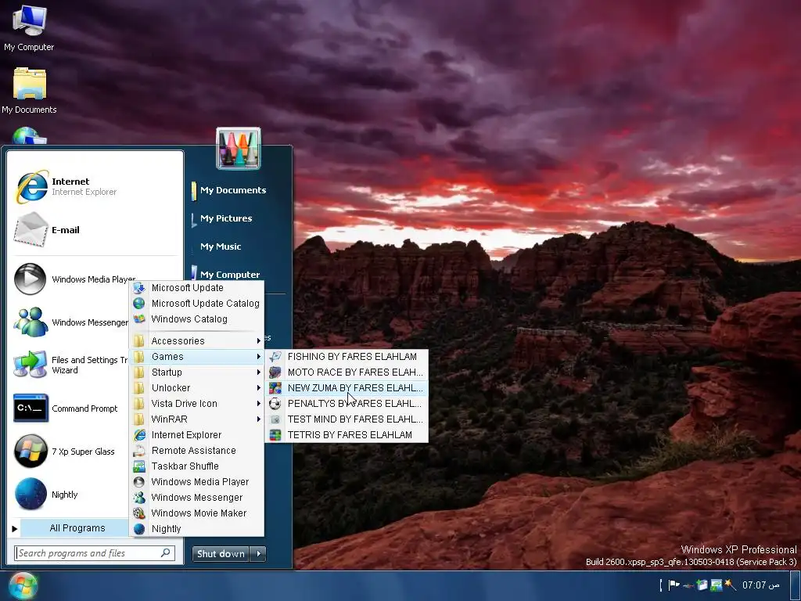The image size is (801, 601).
Task: Expand the Accessories folder submenu
Action: pos(197,341)
